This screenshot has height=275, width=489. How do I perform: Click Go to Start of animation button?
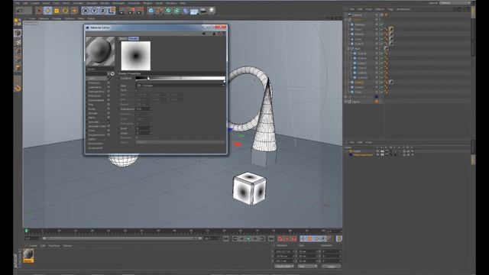pos(226,238)
